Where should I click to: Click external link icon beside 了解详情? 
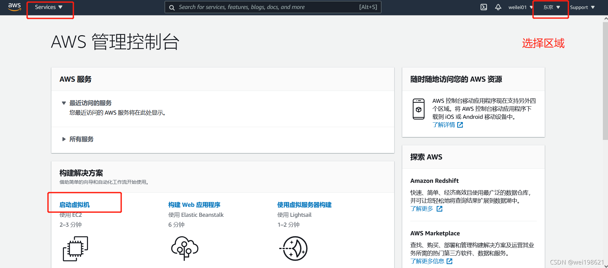click(460, 125)
